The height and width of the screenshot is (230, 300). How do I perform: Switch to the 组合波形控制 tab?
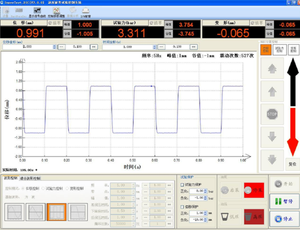pyautogui.click(x=30, y=178)
